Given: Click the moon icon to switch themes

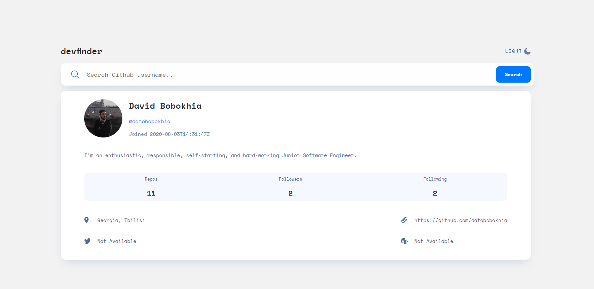Looking at the screenshot, I should (x=527, y=51).
